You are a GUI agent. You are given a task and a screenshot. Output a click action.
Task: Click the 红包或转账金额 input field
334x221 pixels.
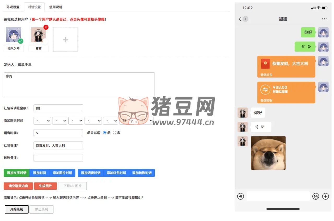click(58, 108)
